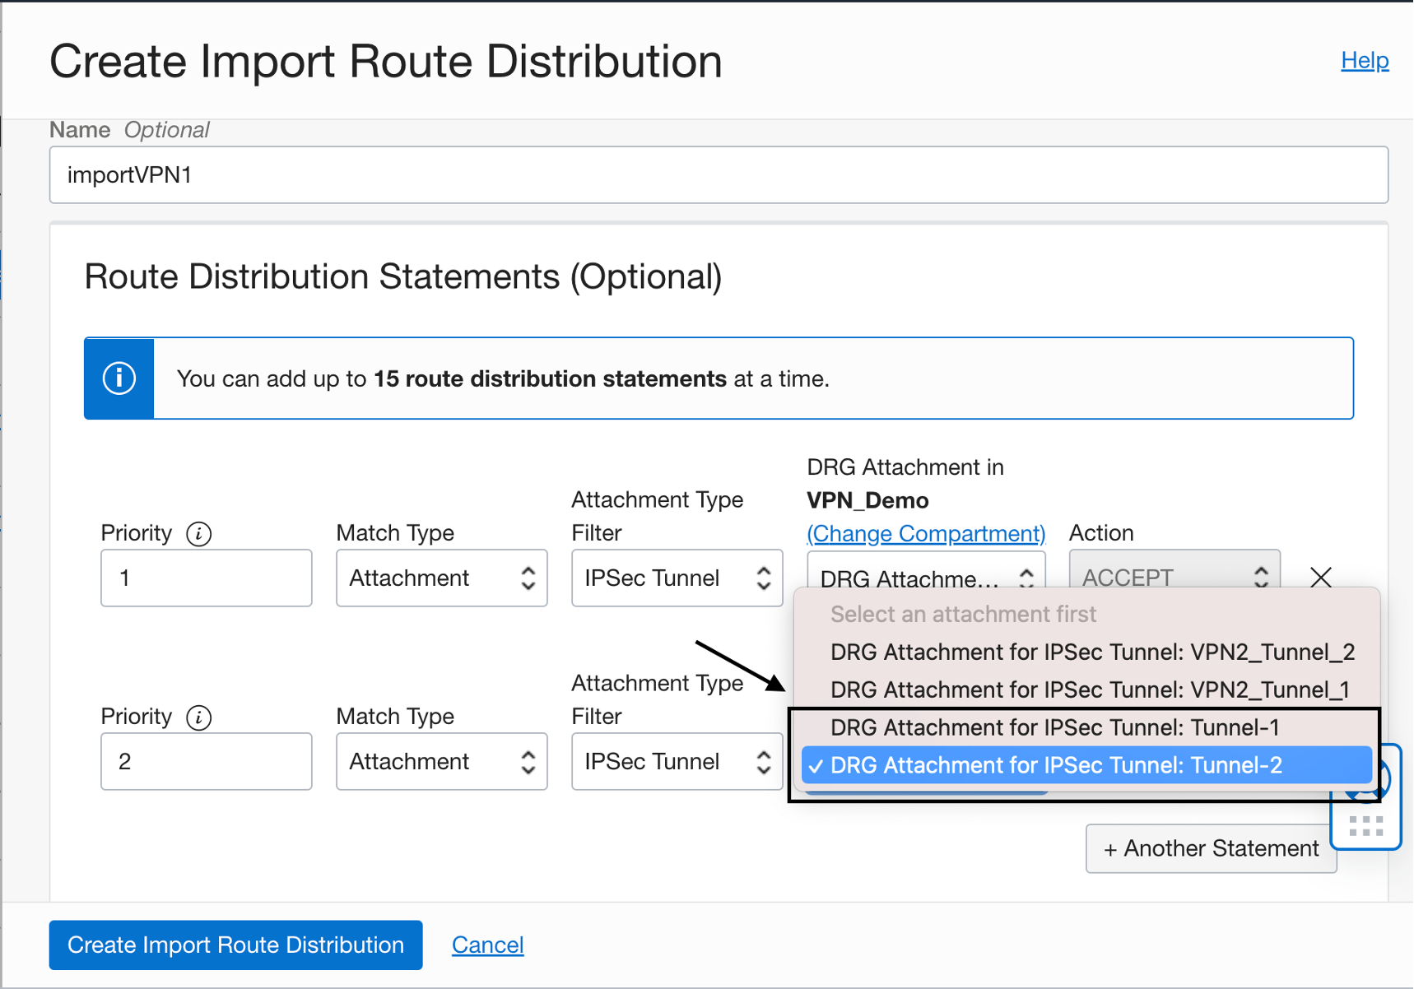Open Match Type dropdown for priority 2
This screenshot has height=989, width=1414.
(441, 762)
